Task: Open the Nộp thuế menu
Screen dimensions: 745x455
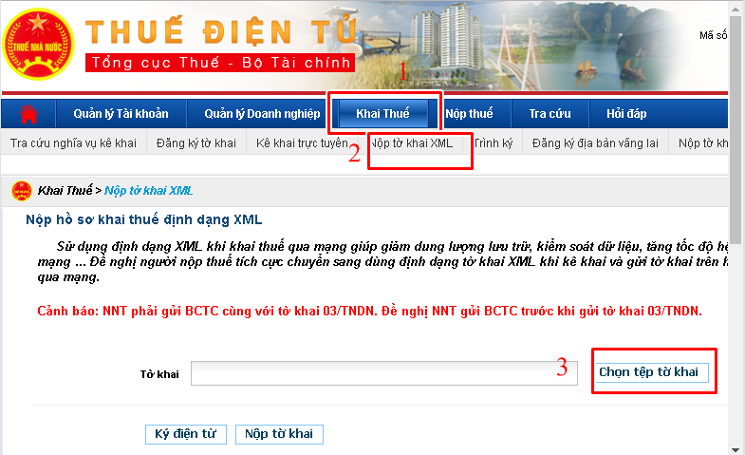Action: point(469,114)
